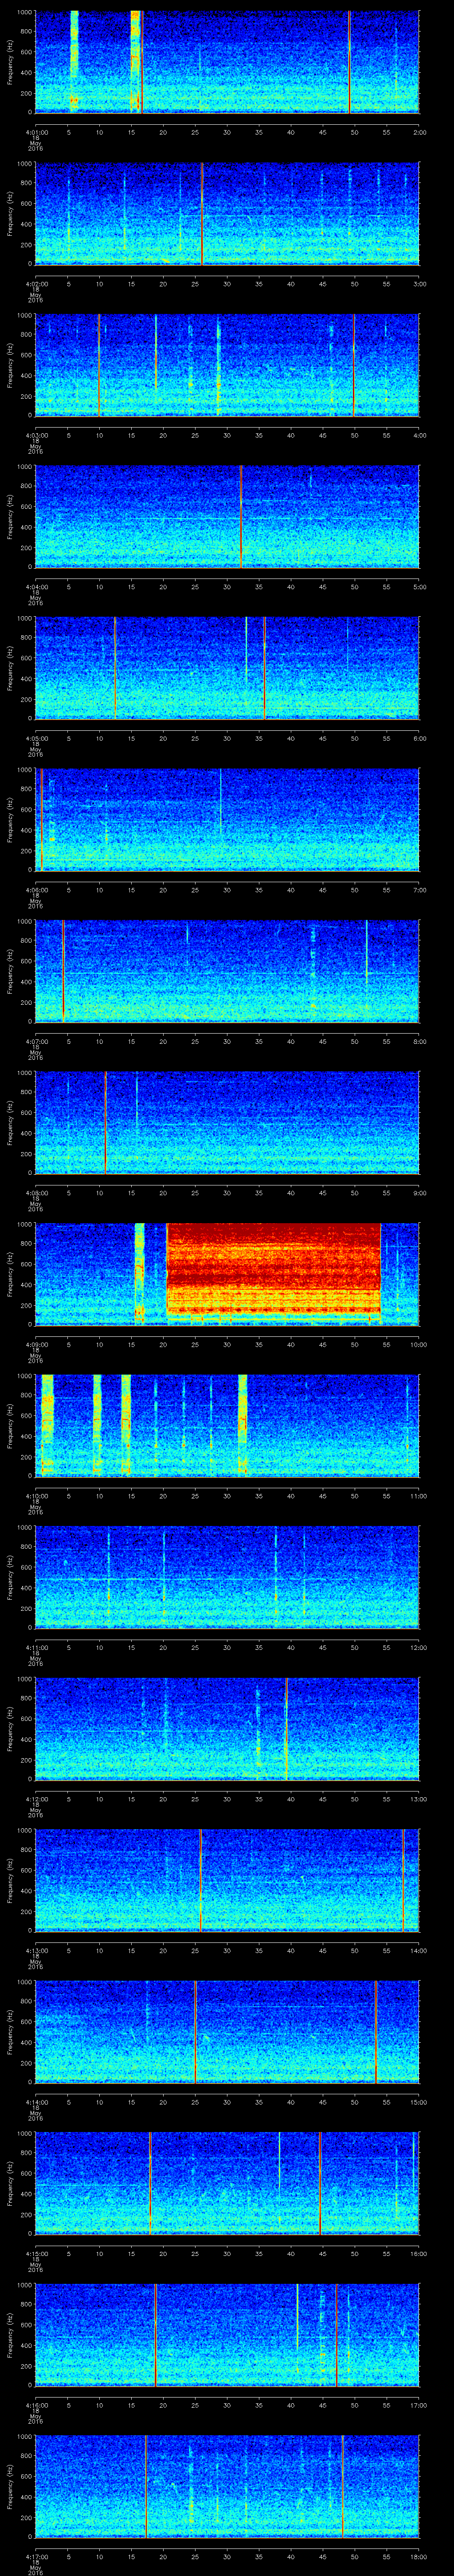Select the 18:00 end time label
Viewport: 454px width, 2576px height.
click(418, 2556)
